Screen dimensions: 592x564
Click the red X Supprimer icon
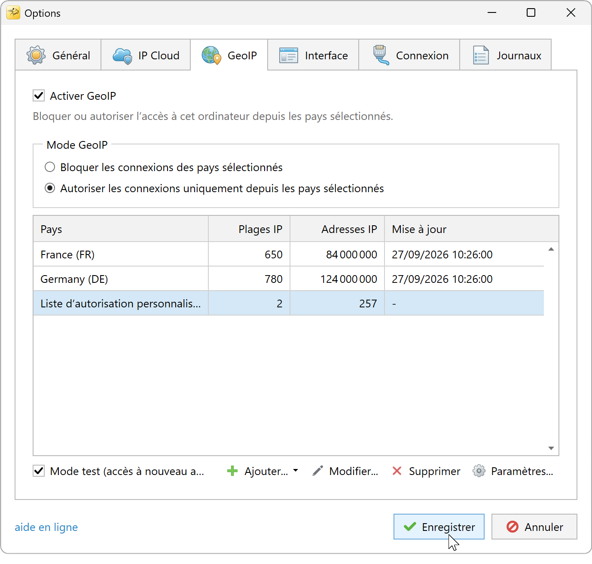click(x=397, y=471)
